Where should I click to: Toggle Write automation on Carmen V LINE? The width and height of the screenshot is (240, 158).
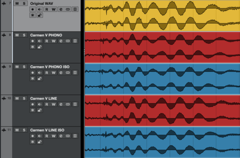pyautogui.click(x=54, y=104)
